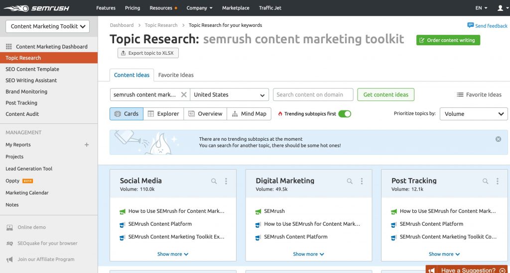This screenshot has height=273, width=510.
Task: Open the Post Tracking card three-dot menu
Action: click(x=498, y=181)
